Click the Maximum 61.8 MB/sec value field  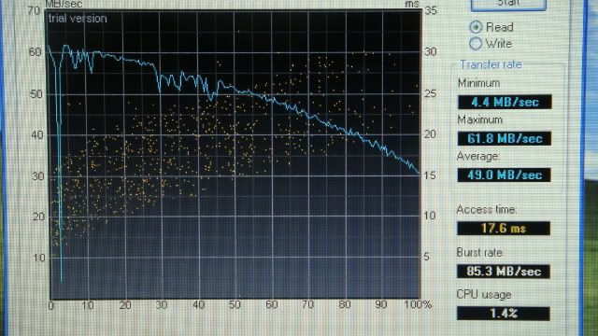click(505, 138)
